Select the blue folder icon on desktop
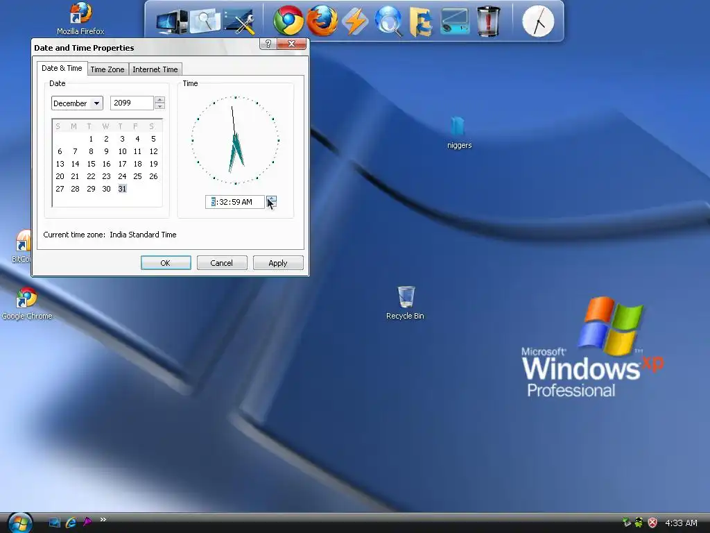The height and width of the screenshot is (533, 710). [x=458, y=133]
